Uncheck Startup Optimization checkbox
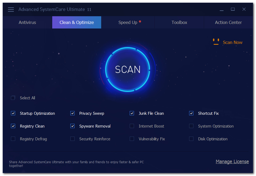Image resolution: width=256 pixels, height=176 pixels. click(13, 113)
